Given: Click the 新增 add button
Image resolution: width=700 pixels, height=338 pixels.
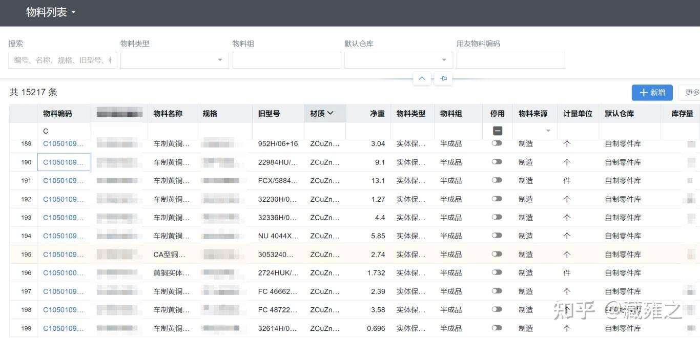Looking at the screenshot, I should coord(652,93).
